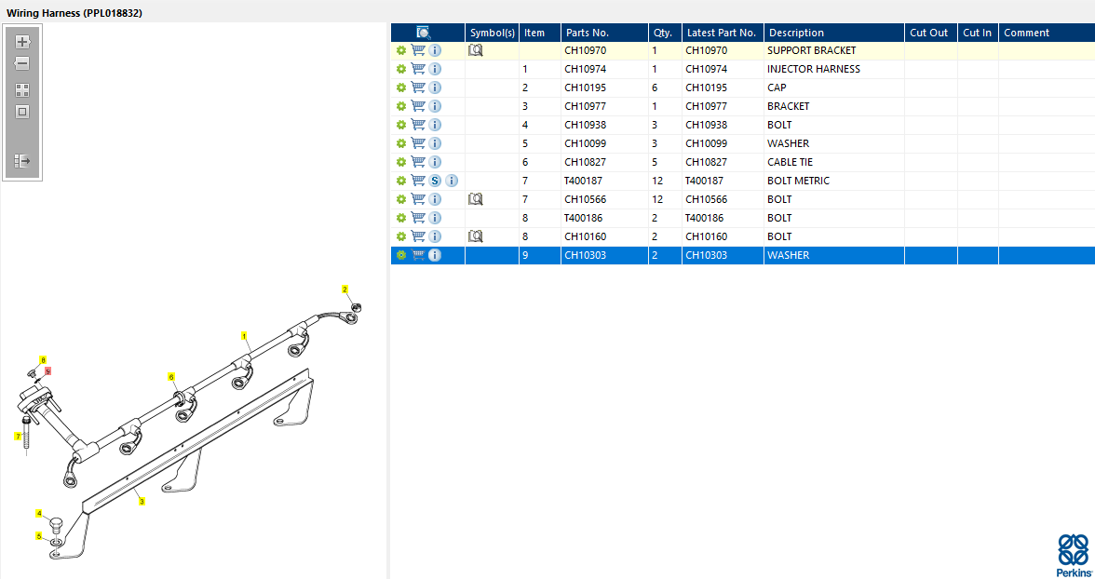The width and height of the screenshot is (1095, 579).
Task: Select callout 1 on the harness diagram
Action: tap(244, 336)
